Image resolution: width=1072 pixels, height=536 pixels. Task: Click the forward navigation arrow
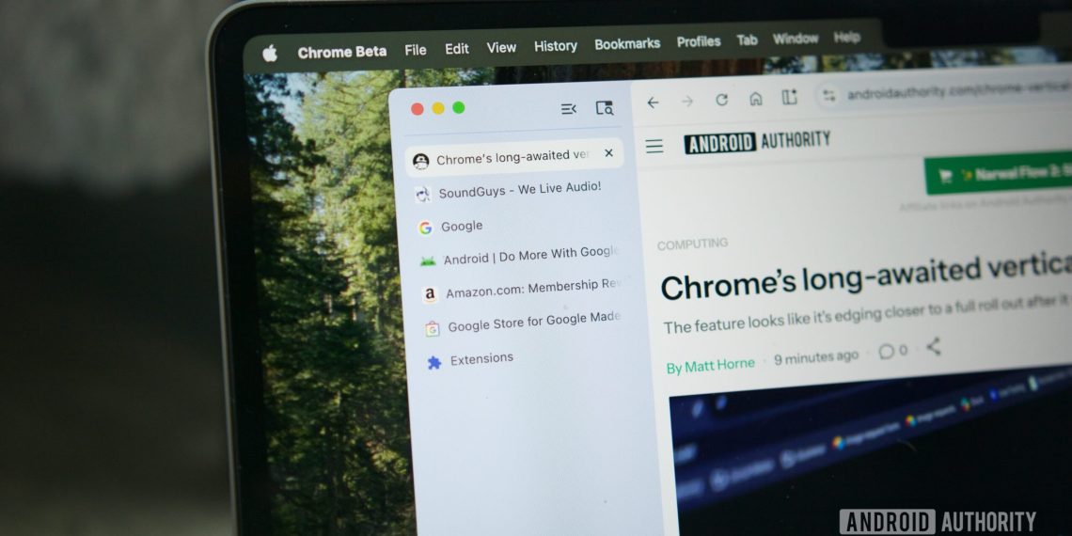tap(687, 101)
